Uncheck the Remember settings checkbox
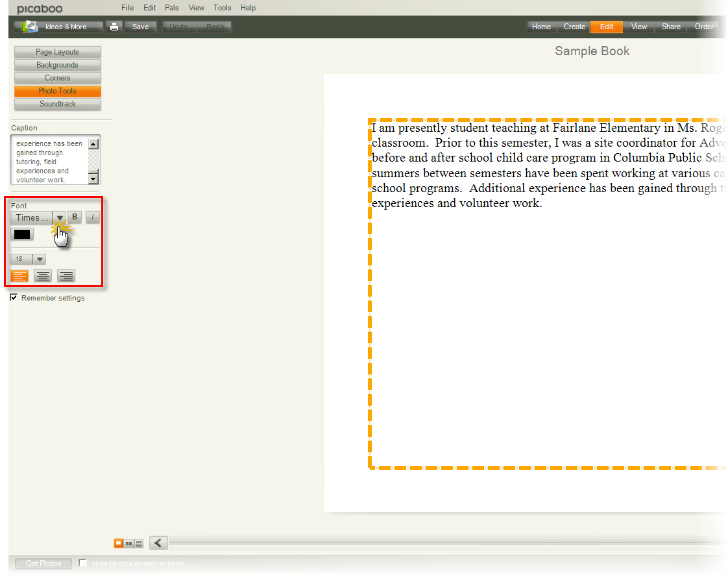Image resolution: width=728 pixels, height=577 pixels. click(14, 298)
